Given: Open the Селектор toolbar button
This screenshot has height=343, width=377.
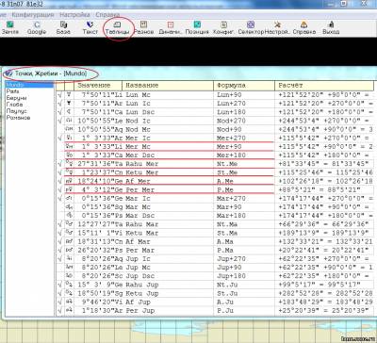Looking at the screenshot, I should click(x=251, y=27).
